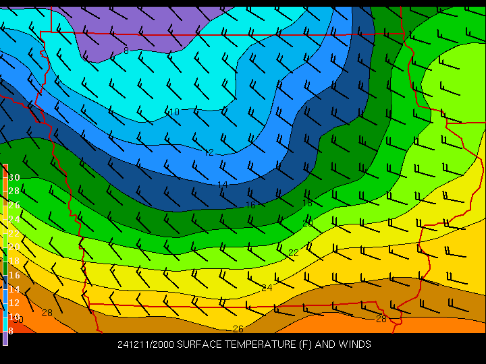Click the 26 legend value

pyautogui.click(x=13, y=205)
